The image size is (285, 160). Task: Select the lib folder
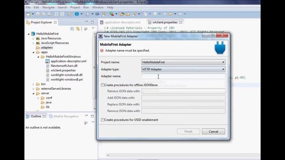coord(48,107)
